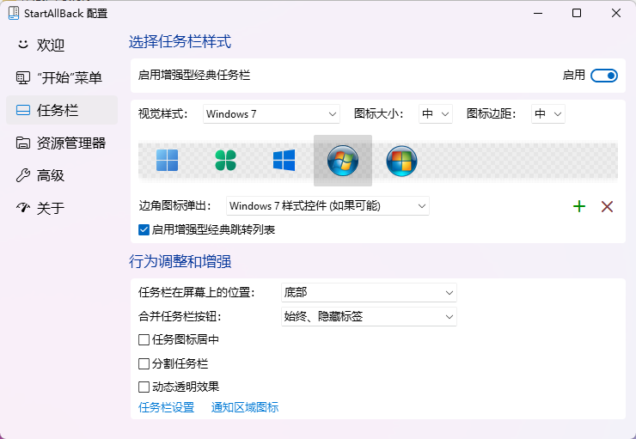Uncheck 启用增强型经典跳转列表 checkbox

coord(144,230)
